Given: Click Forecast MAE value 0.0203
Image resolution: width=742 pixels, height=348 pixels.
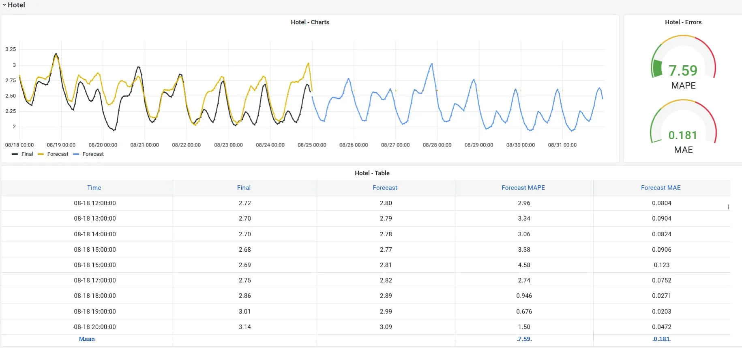Looking at the screenshot, I should 662,312.
